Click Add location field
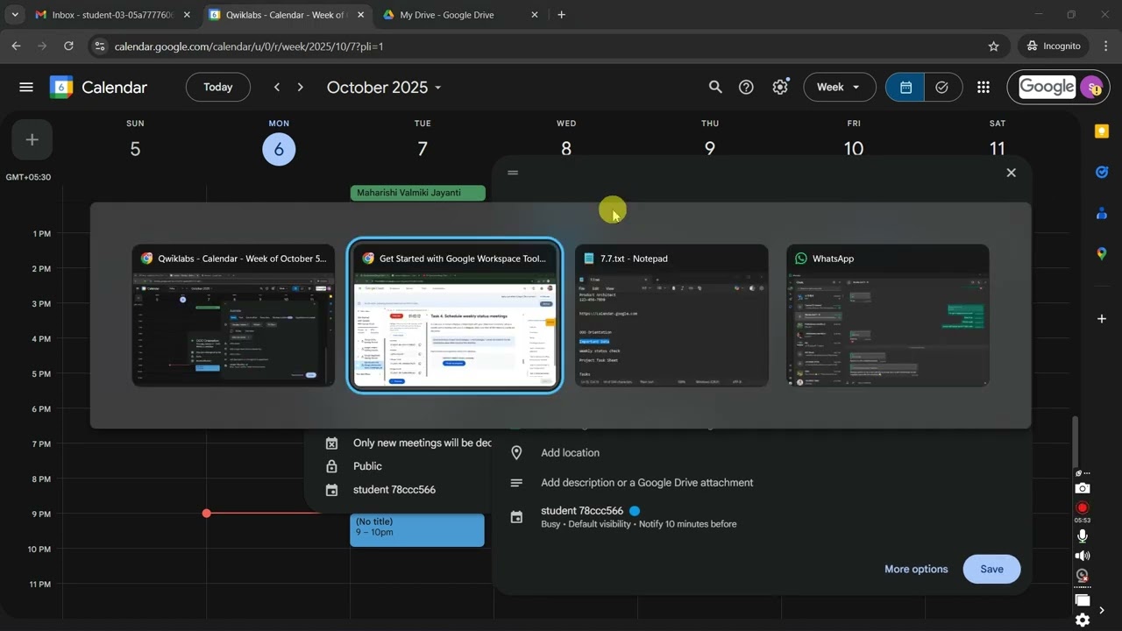 [x=571, y=453]
